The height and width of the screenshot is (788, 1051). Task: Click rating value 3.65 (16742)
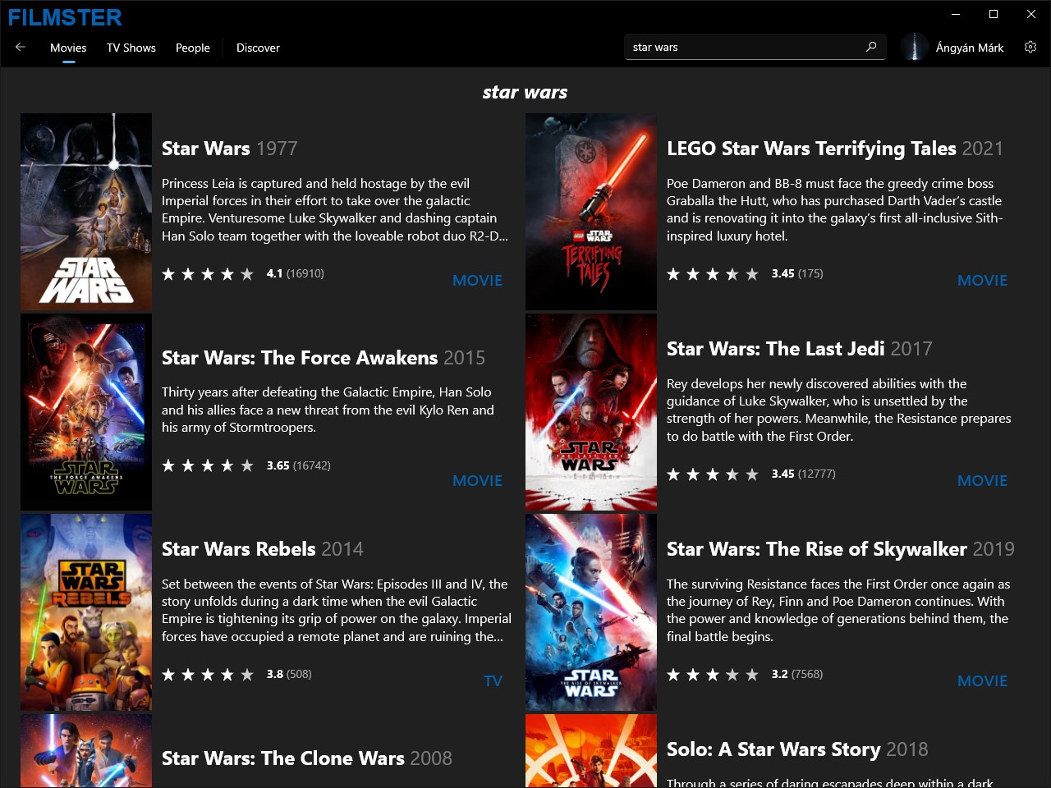(x=299, y=465)
